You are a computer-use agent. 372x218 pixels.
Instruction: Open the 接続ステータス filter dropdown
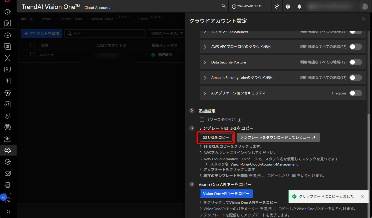[166, 34]
